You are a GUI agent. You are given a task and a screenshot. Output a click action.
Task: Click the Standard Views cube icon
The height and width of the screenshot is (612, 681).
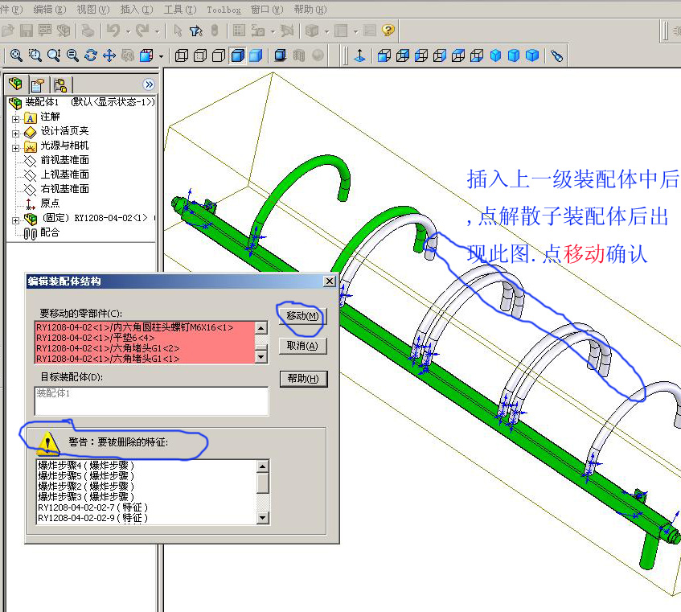point(146,55)
